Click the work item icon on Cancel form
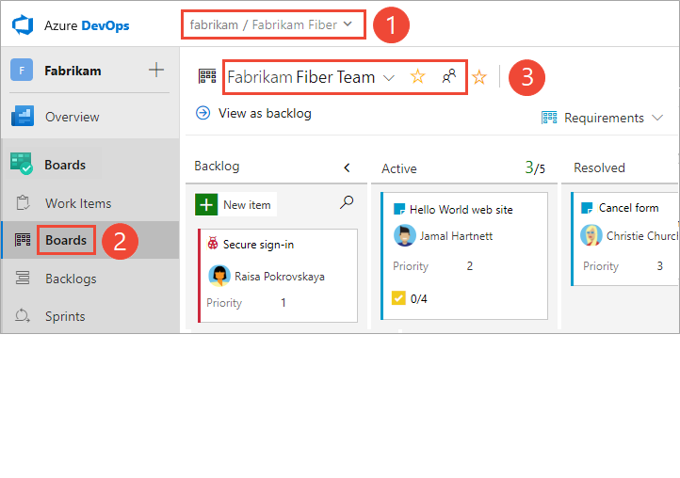 587,208
